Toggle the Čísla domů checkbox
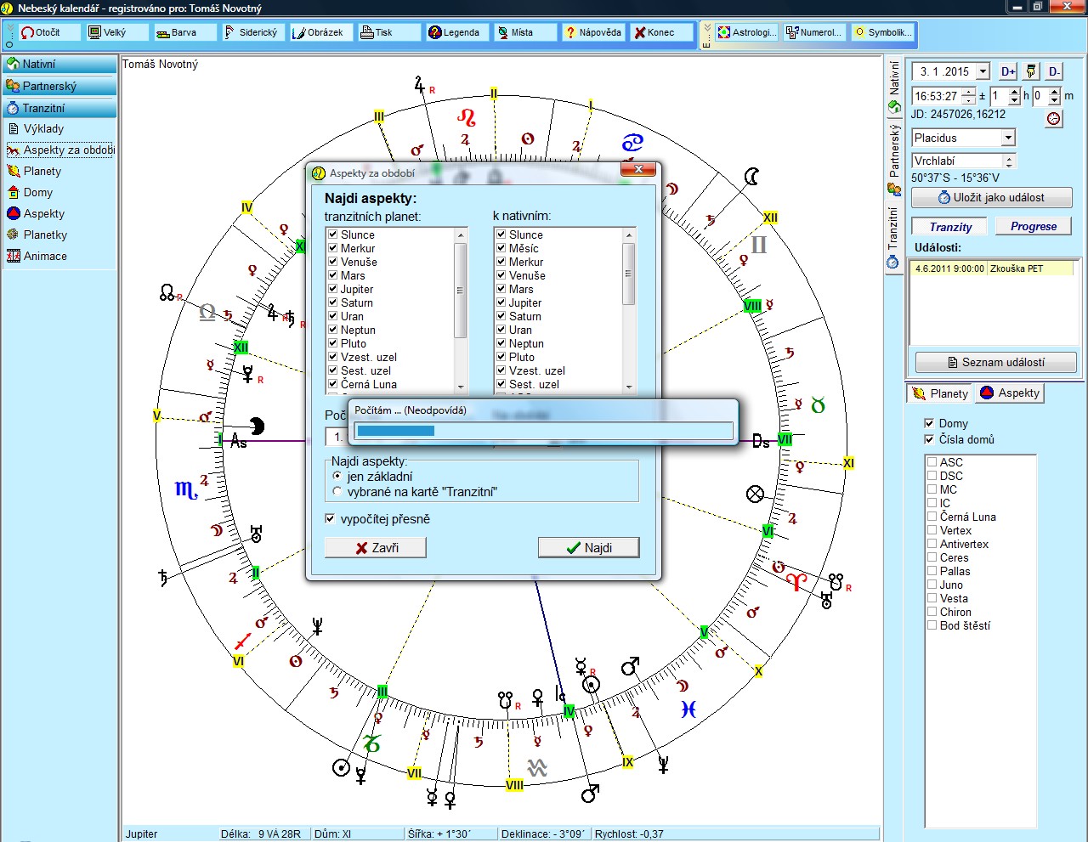 (x=929, y=439)
